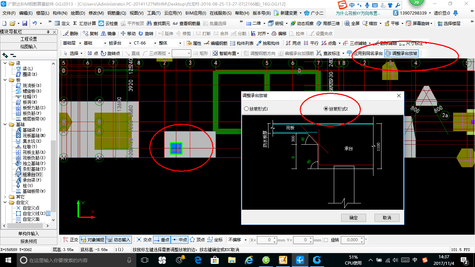The width and height of the screenshot is (475, 267).
Task: Open the 工具(T) menu
Action: tap(154, 13)
